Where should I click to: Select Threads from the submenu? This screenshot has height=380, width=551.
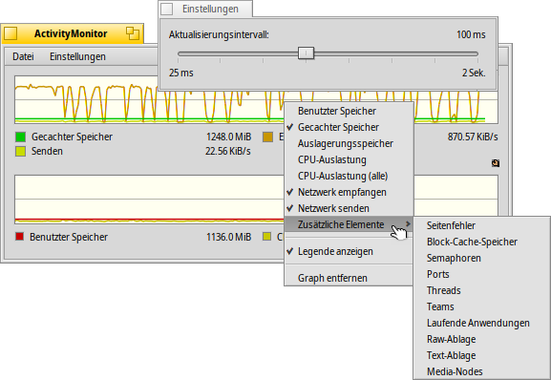[481, 290]
